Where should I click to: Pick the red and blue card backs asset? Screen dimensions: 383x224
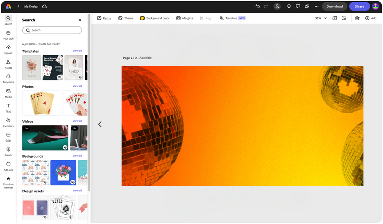[35, 208]
